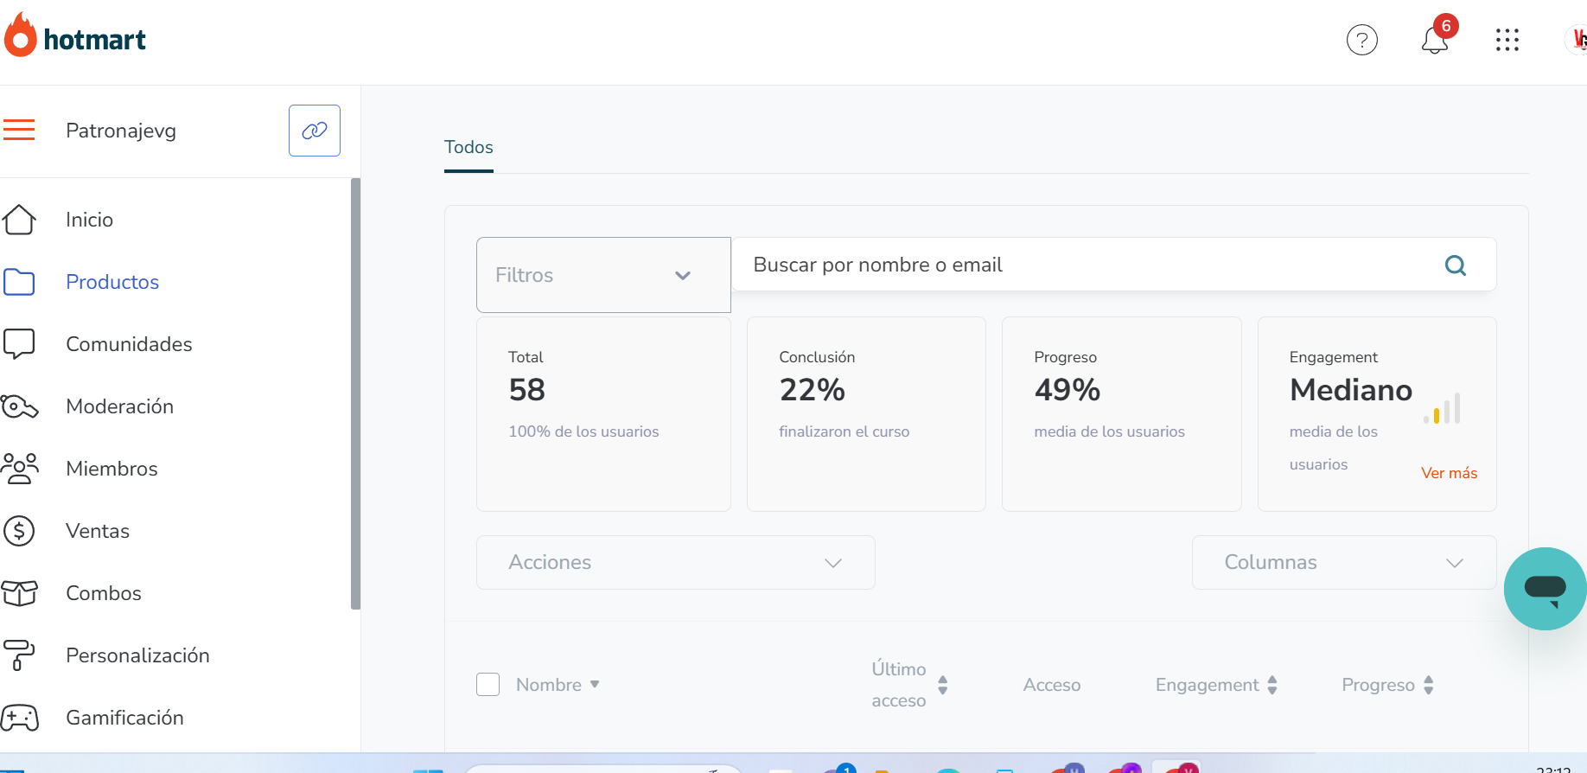Select the Todos tab
This screenshot has width=1587, height=773.
(x=468, y=147)
